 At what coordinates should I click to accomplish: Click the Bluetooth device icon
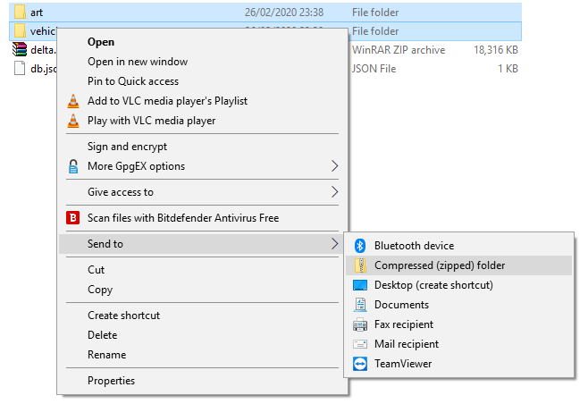360,246
